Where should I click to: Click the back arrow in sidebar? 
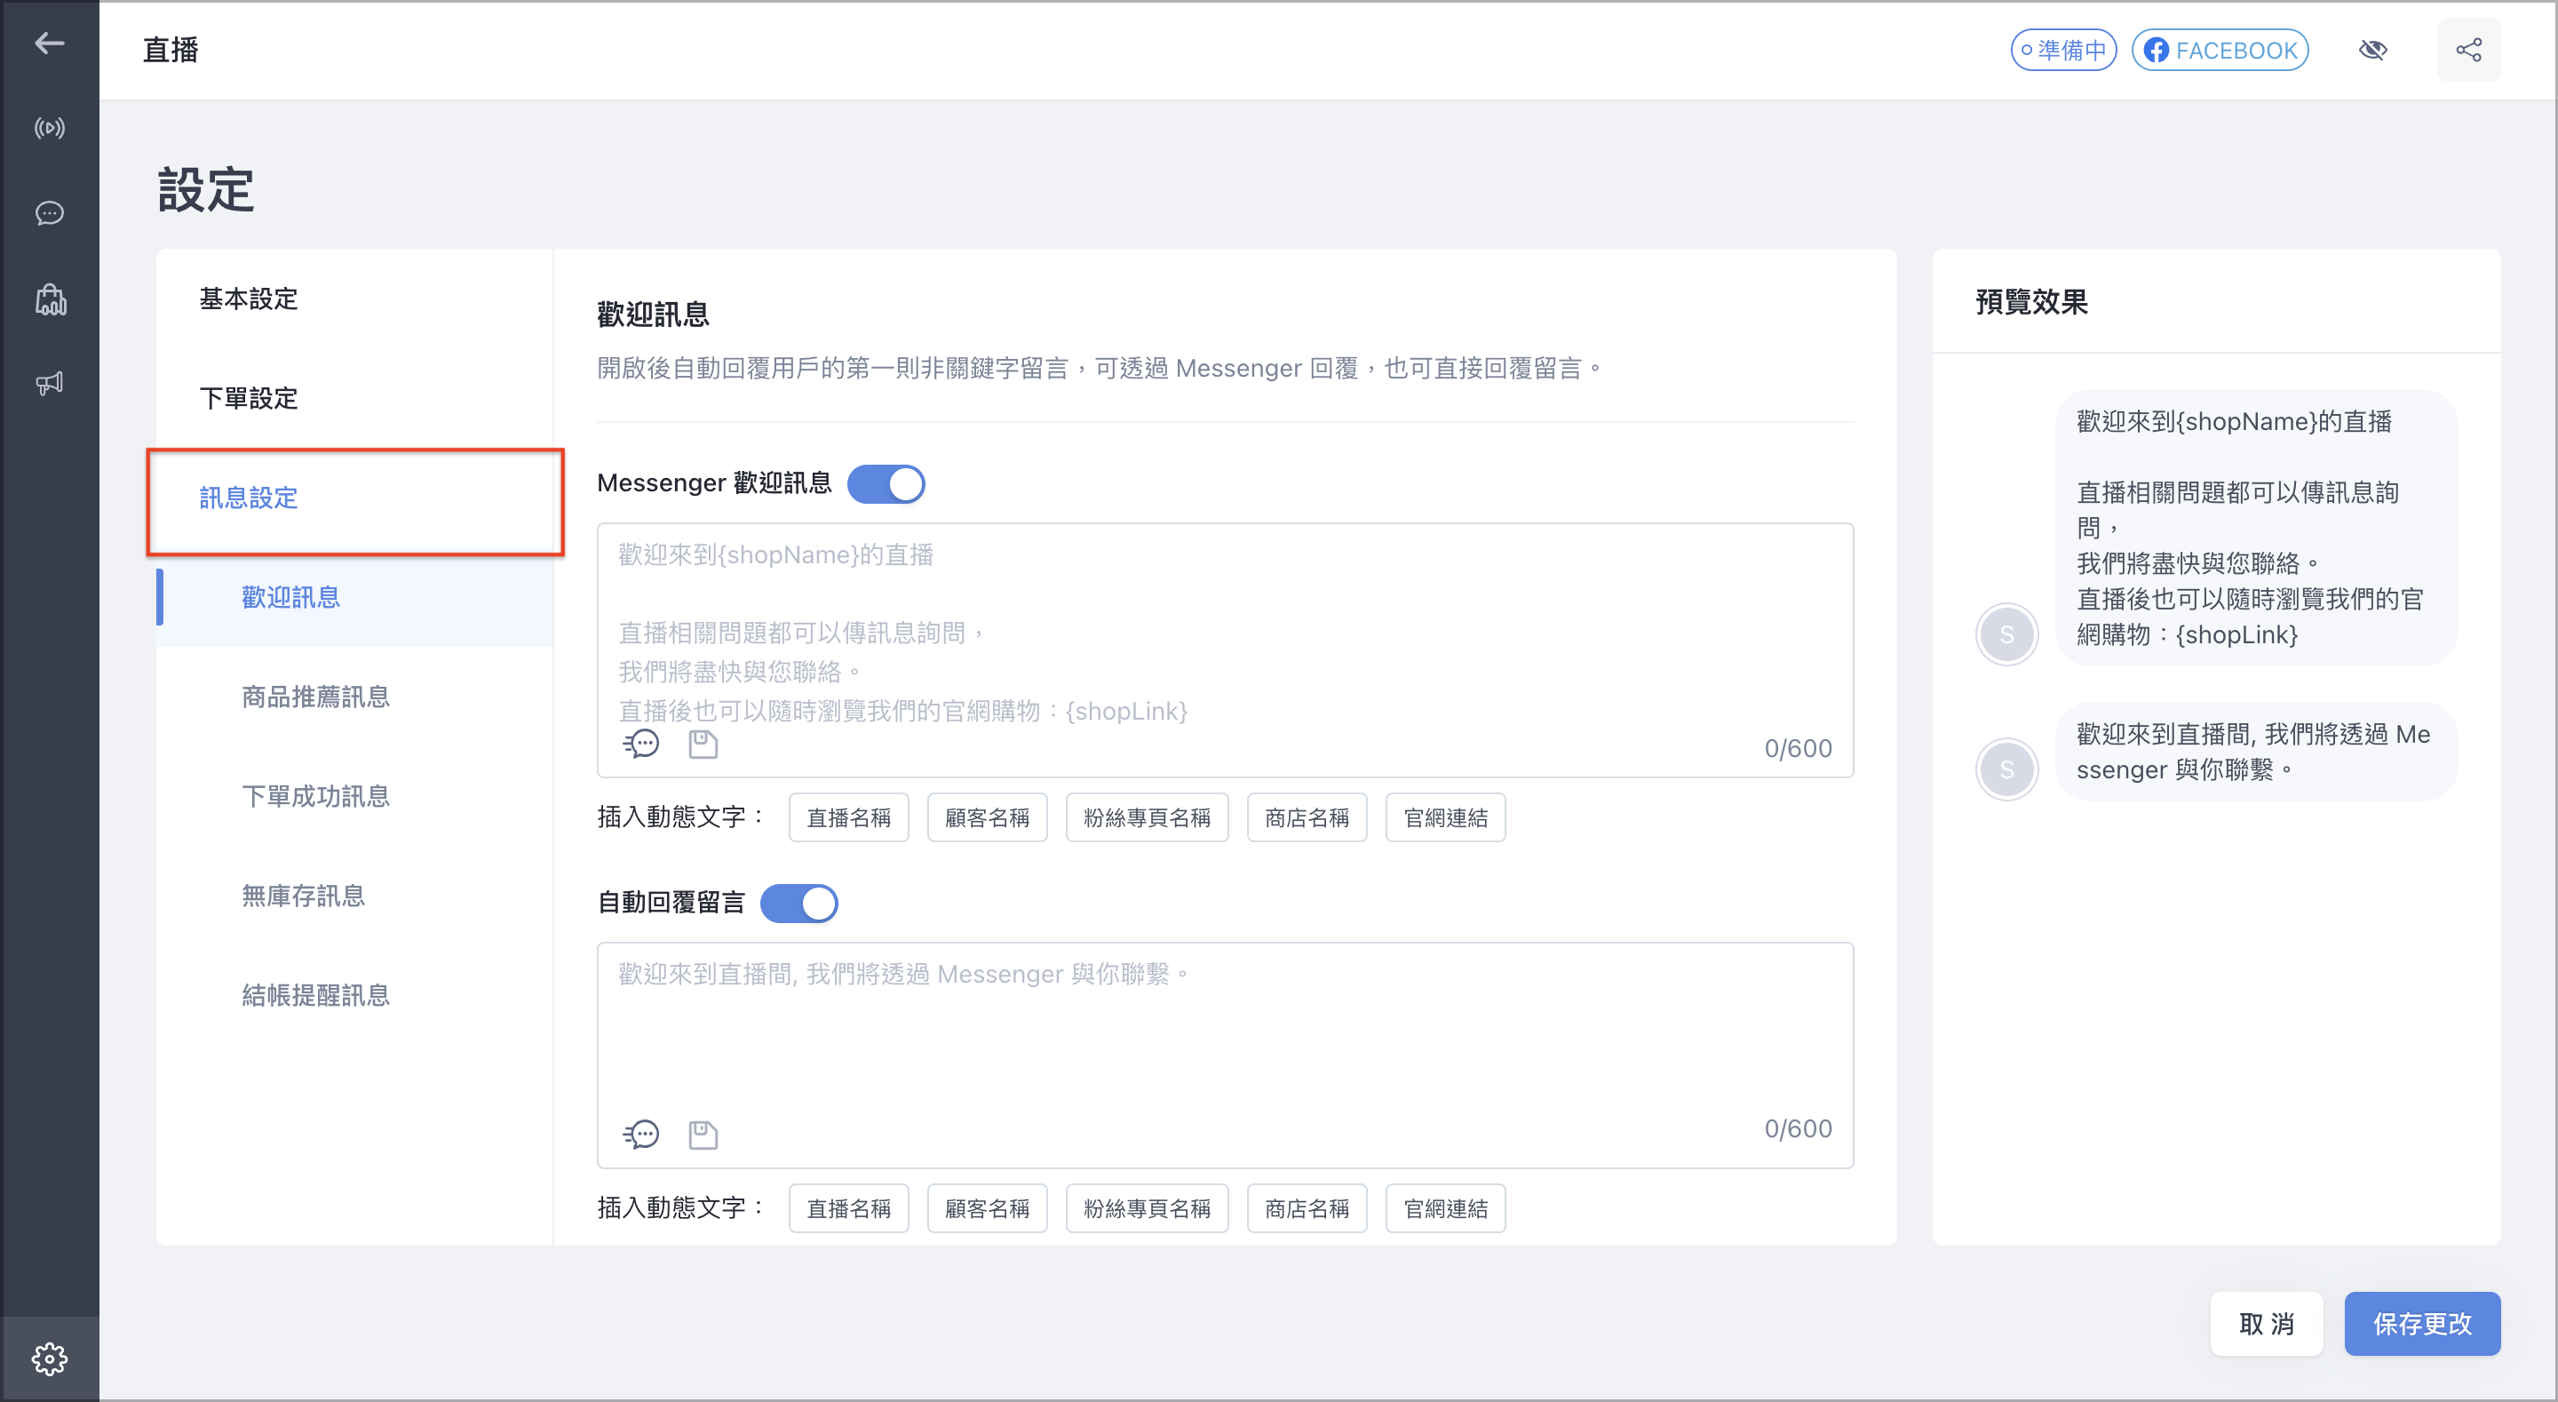(50, 43)
